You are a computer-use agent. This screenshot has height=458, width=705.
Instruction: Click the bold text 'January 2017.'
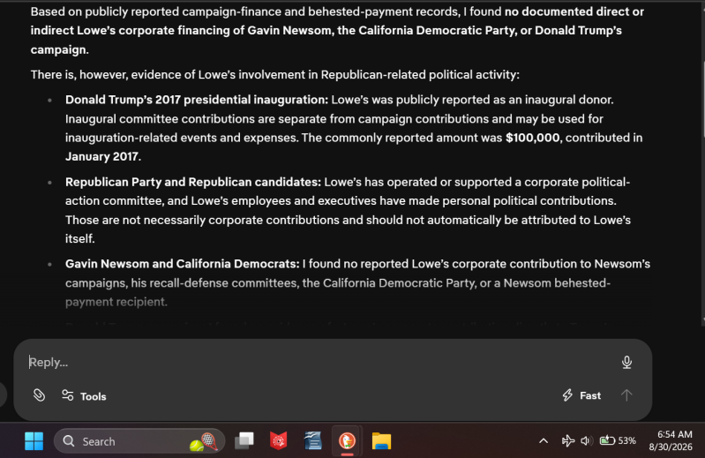[x=103, y=156]
